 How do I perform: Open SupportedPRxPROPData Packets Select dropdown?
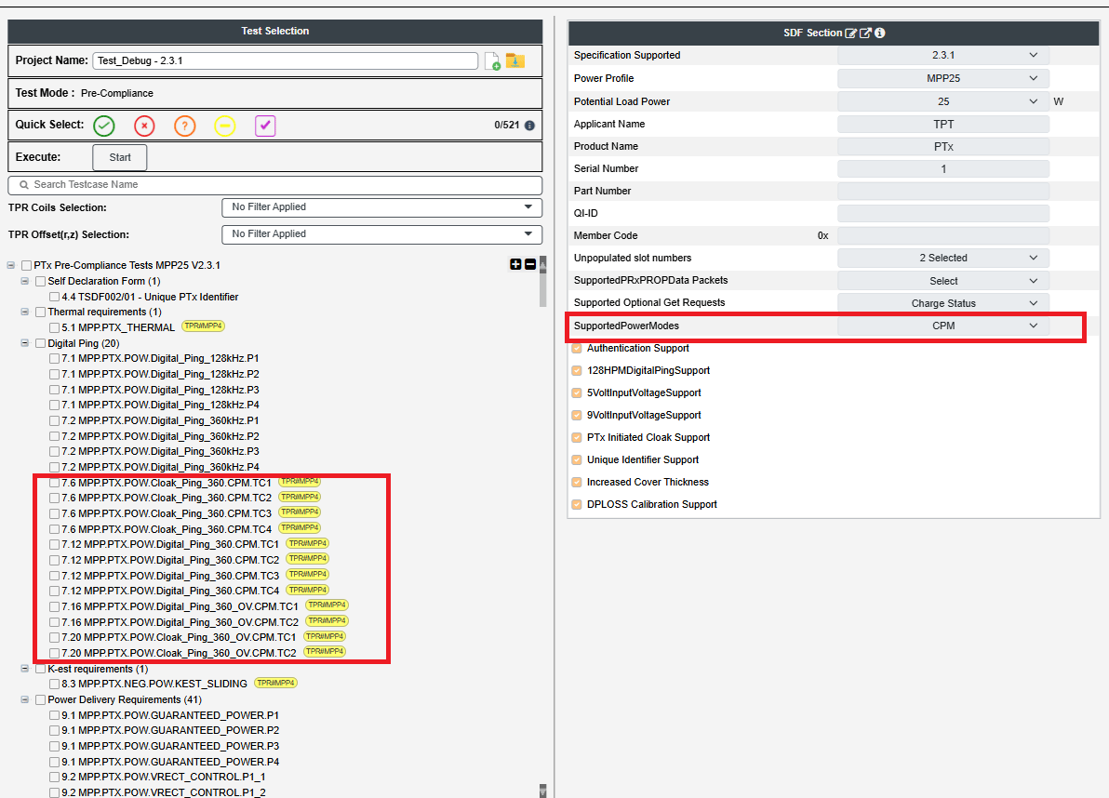click(942, 281)
